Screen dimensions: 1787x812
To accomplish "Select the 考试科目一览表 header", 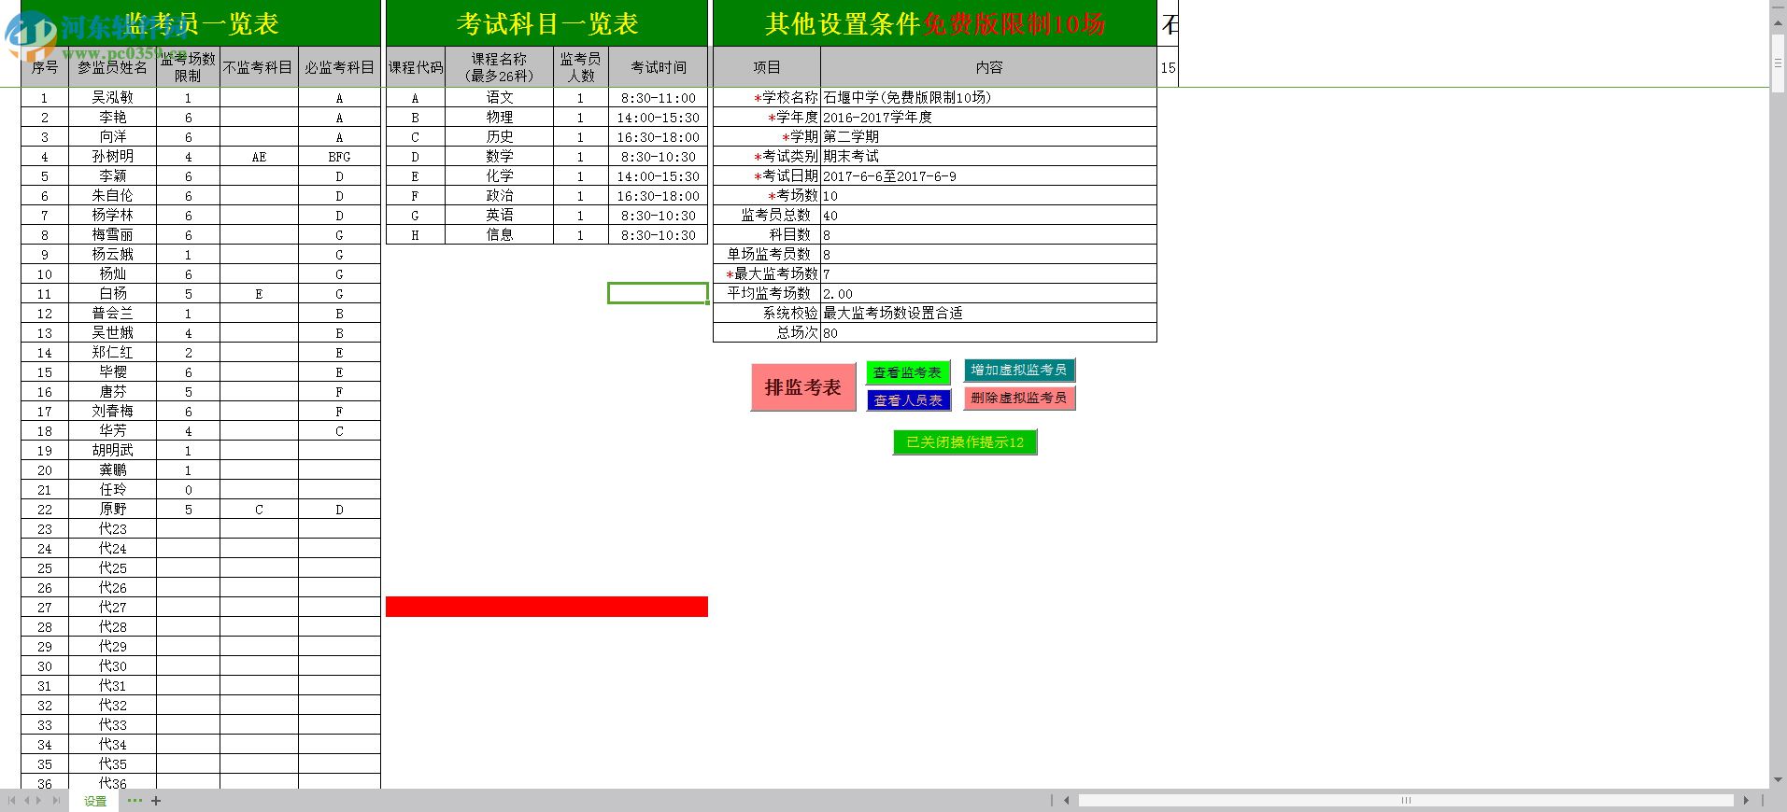I will pyautogui.click(x=546, y=23).
